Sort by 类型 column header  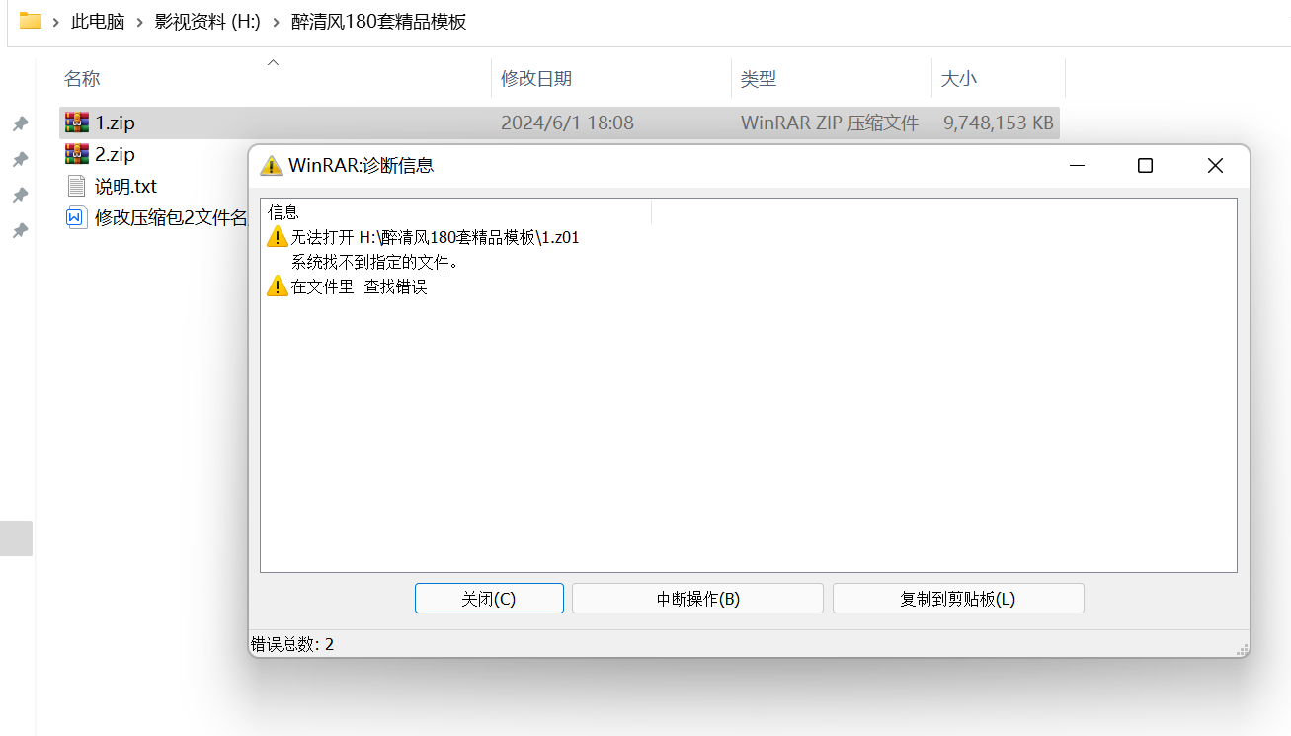pyautogui.click(x=759, y=79)
